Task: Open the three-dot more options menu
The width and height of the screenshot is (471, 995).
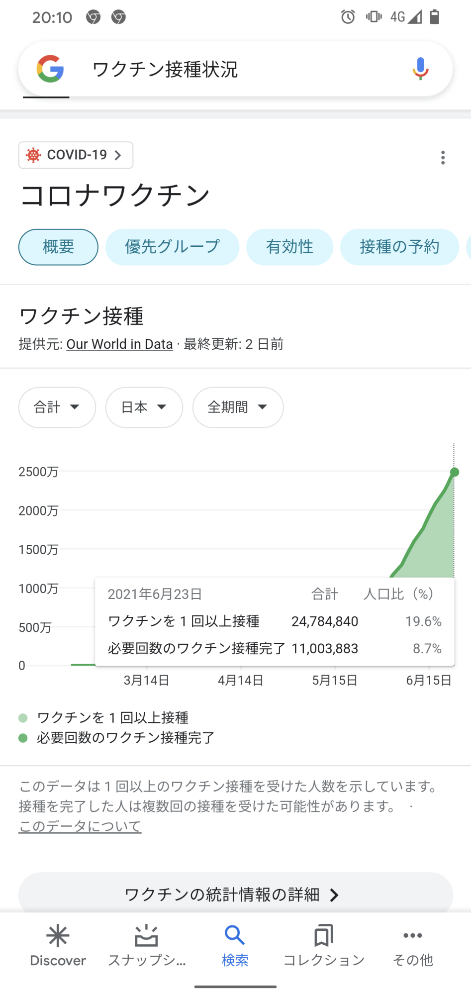Action: (443, 158)
